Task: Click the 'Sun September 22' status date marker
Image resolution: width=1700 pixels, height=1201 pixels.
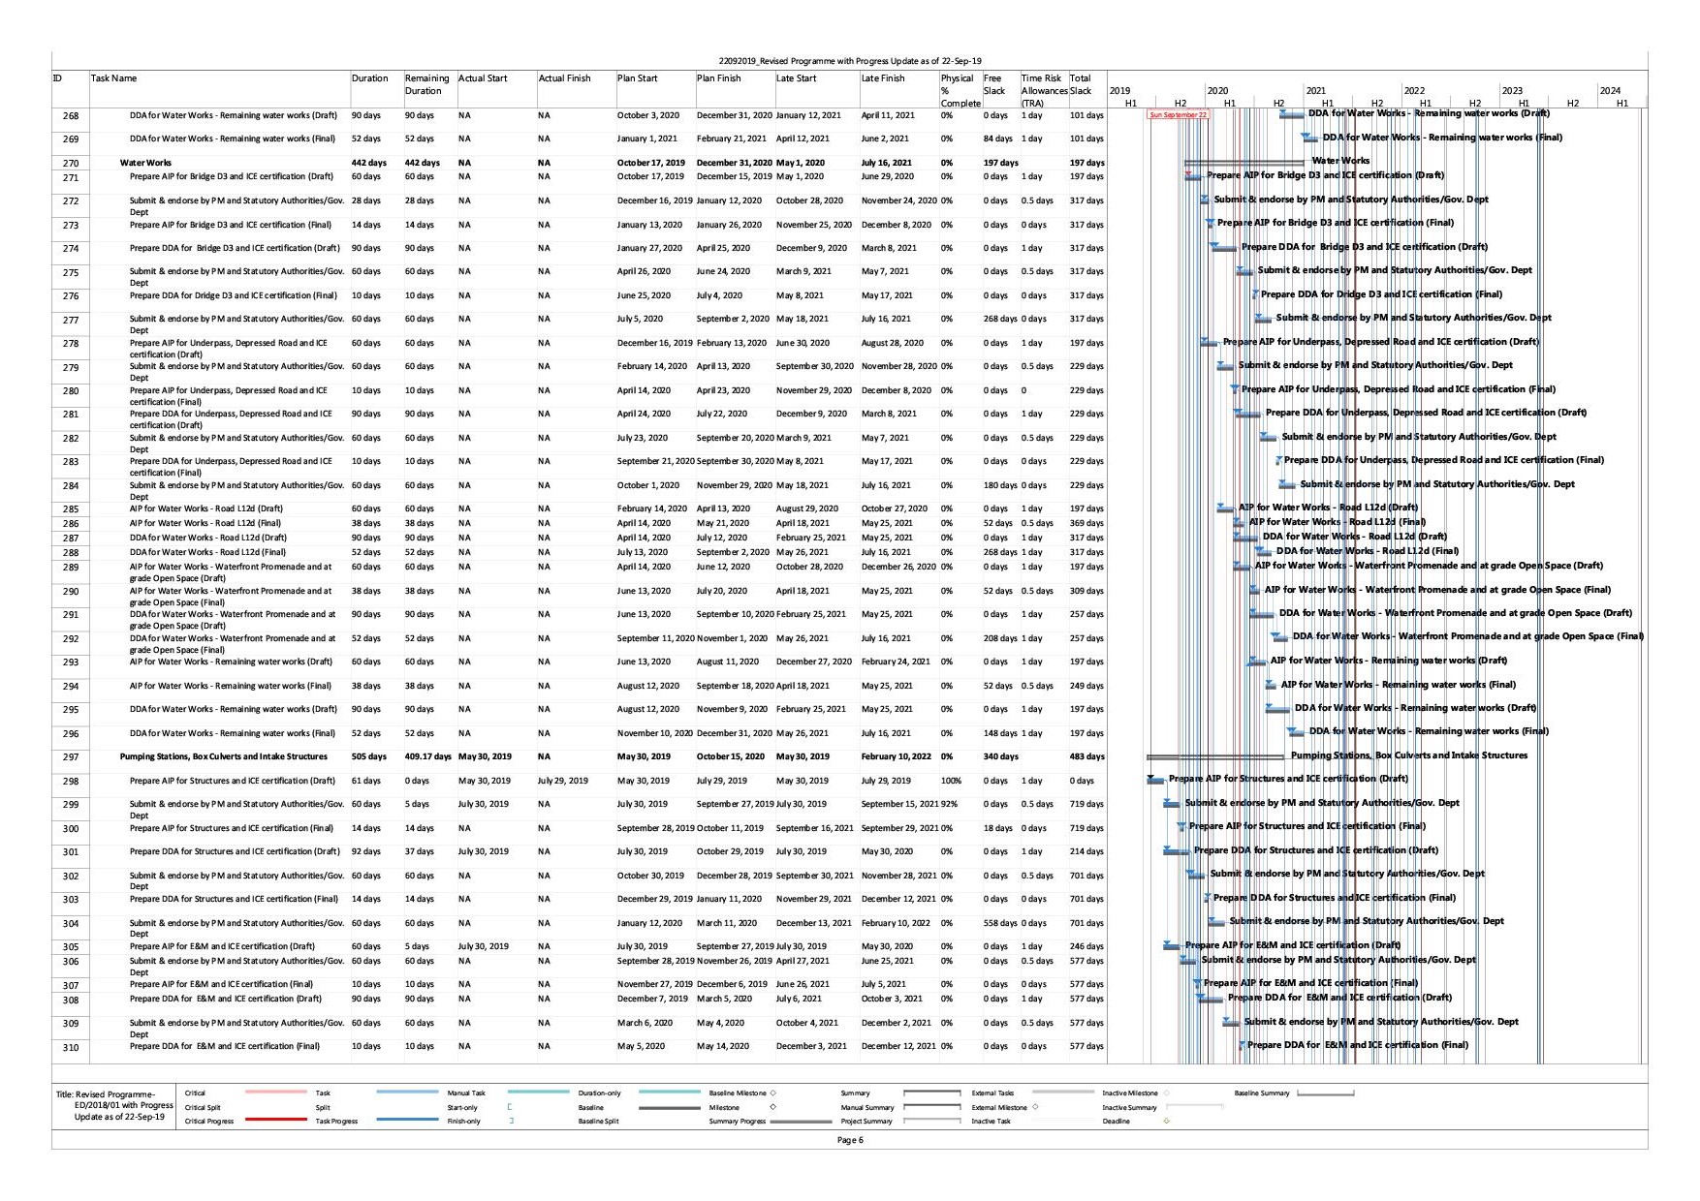Action: pyautogui.click(x=1179, y=115)
